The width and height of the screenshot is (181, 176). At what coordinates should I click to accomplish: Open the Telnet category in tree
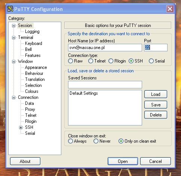(31, 115)
